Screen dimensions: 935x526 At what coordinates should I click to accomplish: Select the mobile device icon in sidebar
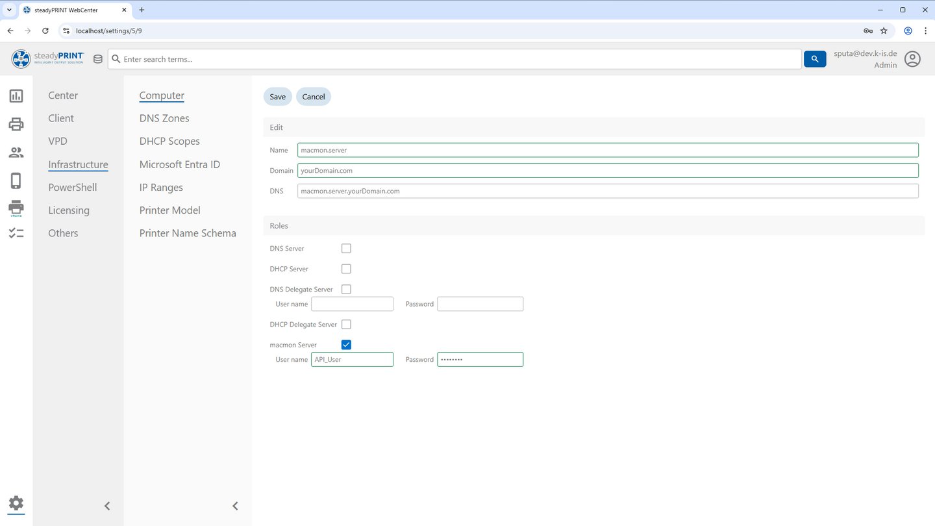(x=16, y=181)
